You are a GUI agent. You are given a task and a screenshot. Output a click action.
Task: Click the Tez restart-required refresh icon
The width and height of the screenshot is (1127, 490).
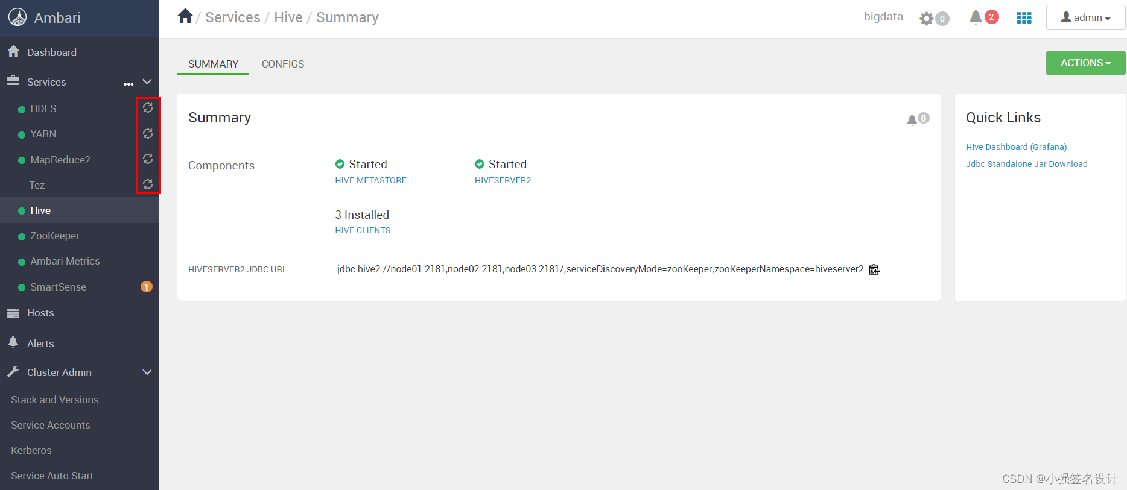148,184
